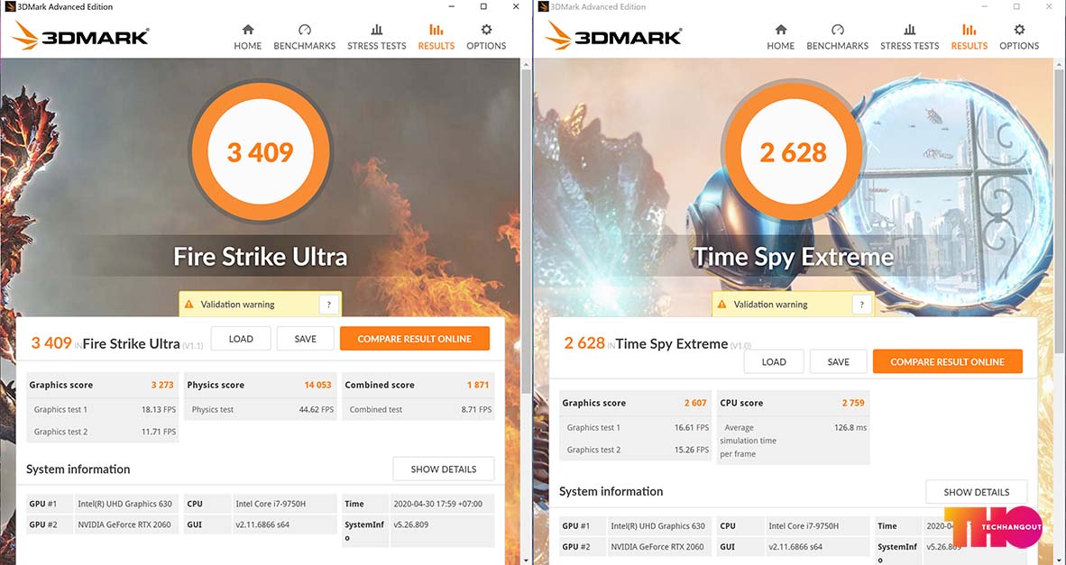Show system details in the Time Spy window
1066x565 pixels.
(976, 492)
